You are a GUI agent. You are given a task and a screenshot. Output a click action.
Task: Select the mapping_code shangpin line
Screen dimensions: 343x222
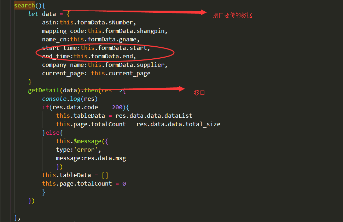(x=105, y=31)
